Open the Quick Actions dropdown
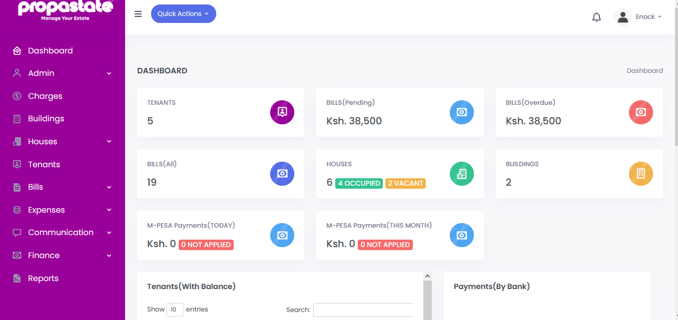This screenshot has width=678, height=320. 183,14
